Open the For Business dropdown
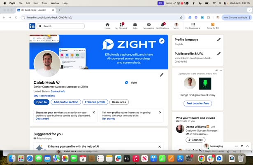 [193, 26]
